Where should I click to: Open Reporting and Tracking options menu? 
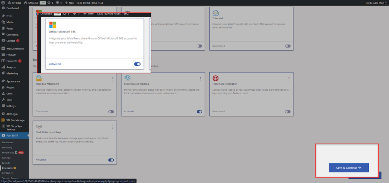coord(200,79)
